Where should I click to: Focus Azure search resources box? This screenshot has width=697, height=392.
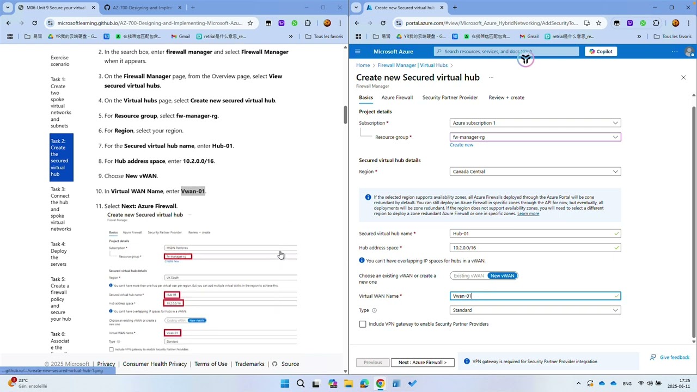[x=506, y=51]
